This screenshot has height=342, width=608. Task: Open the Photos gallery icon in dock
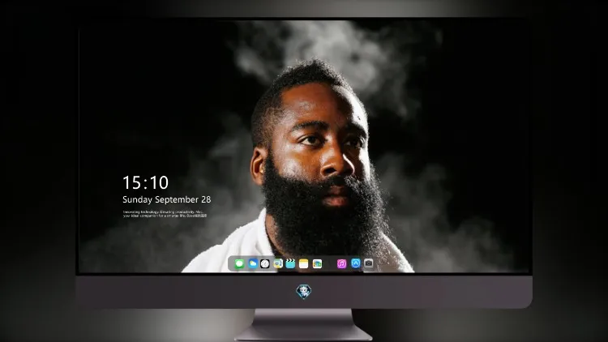[317, 263]
